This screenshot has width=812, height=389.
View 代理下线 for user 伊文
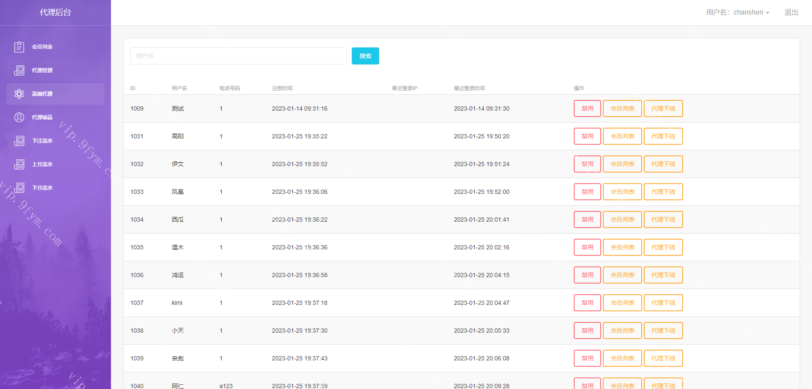[x=663, y=164]
